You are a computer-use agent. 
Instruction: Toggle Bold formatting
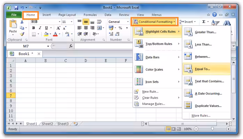(33, 28)
